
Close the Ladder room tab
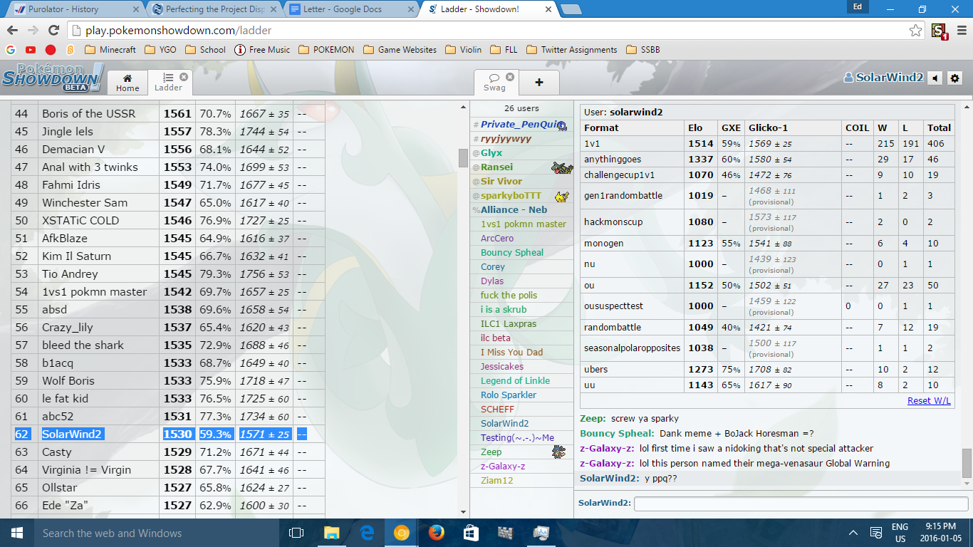click(x=184, y=77)
